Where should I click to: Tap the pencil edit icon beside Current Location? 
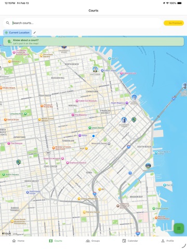coord(35,33)
